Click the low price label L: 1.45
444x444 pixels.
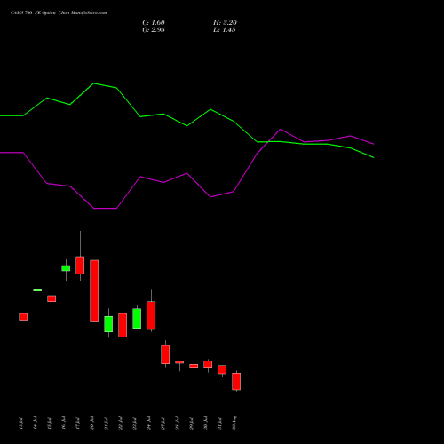tap(225, 30)
